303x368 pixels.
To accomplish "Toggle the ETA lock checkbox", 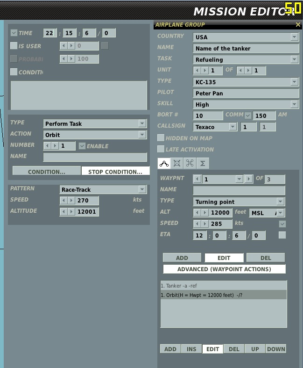I will click(x=282, y=235).
